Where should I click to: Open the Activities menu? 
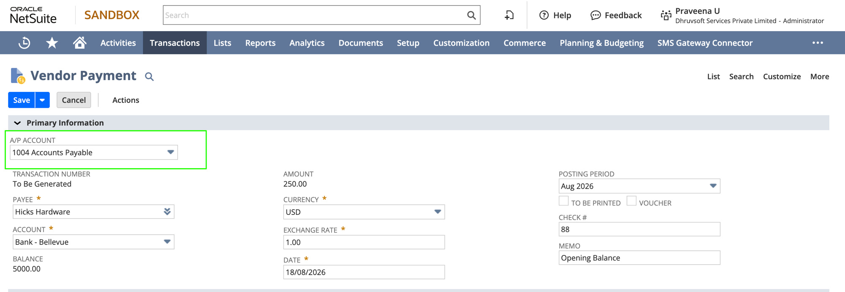pyautogui.click(x=118, y=43)
